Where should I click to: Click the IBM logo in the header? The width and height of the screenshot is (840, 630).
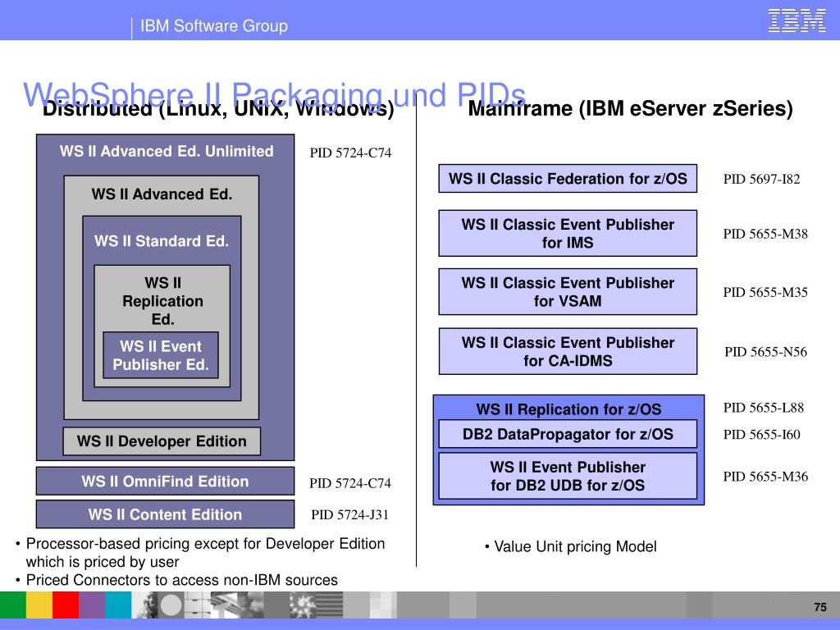tap(797, 21)
